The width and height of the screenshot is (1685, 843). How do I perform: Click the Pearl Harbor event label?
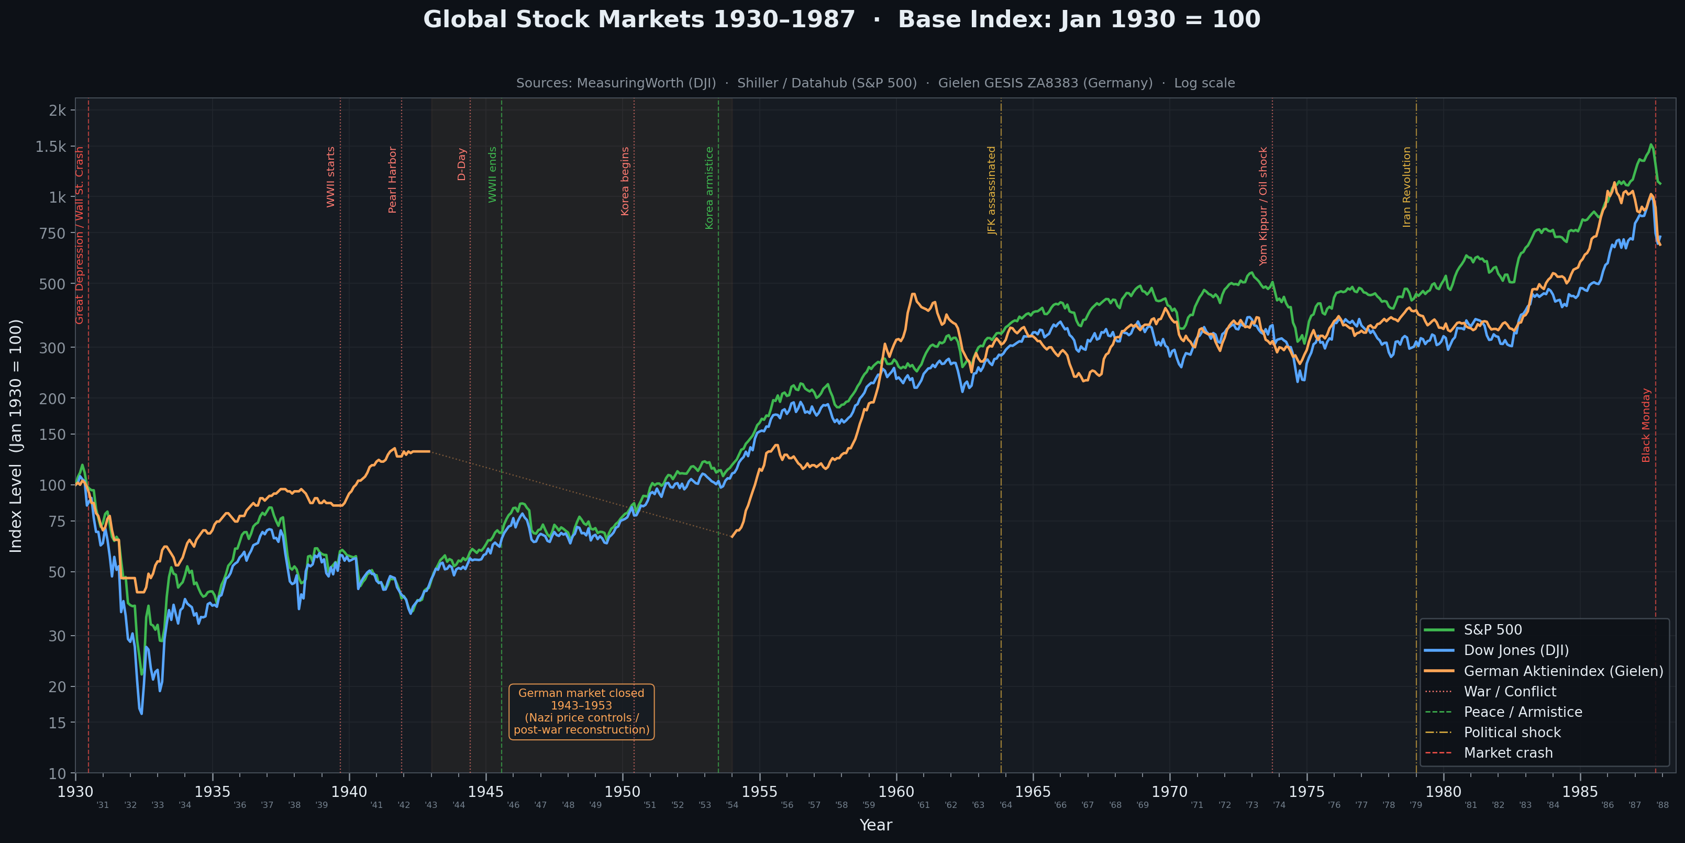coord(393,179)
